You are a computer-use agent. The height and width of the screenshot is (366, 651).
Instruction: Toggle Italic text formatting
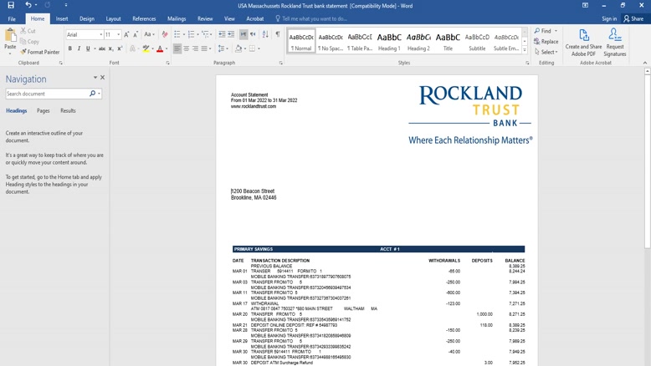(x=79, y=49)
